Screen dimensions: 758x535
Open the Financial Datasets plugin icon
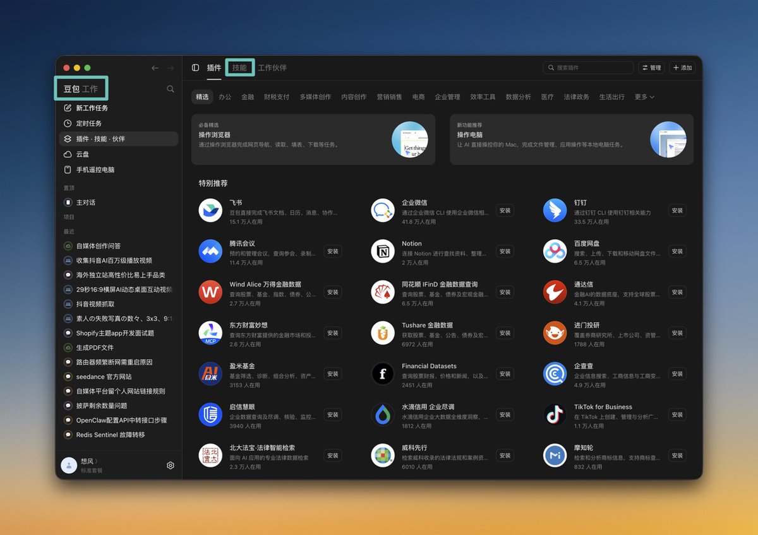click(383, 373)
